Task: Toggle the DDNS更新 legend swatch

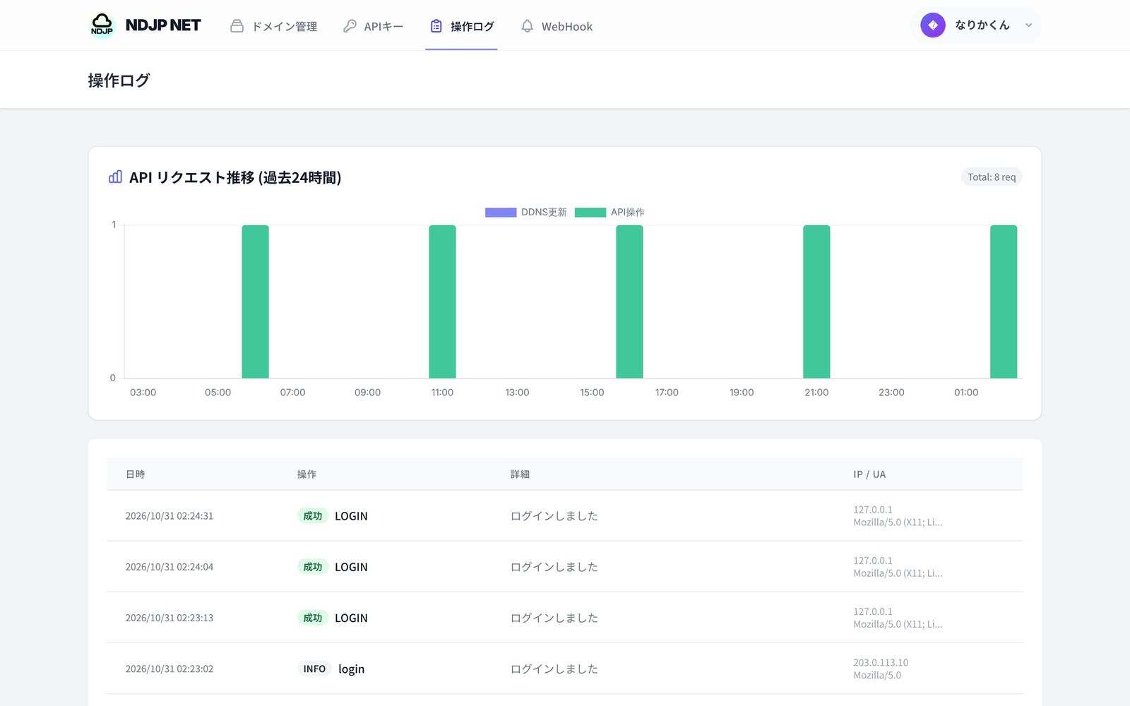Action: click(501, 213)
